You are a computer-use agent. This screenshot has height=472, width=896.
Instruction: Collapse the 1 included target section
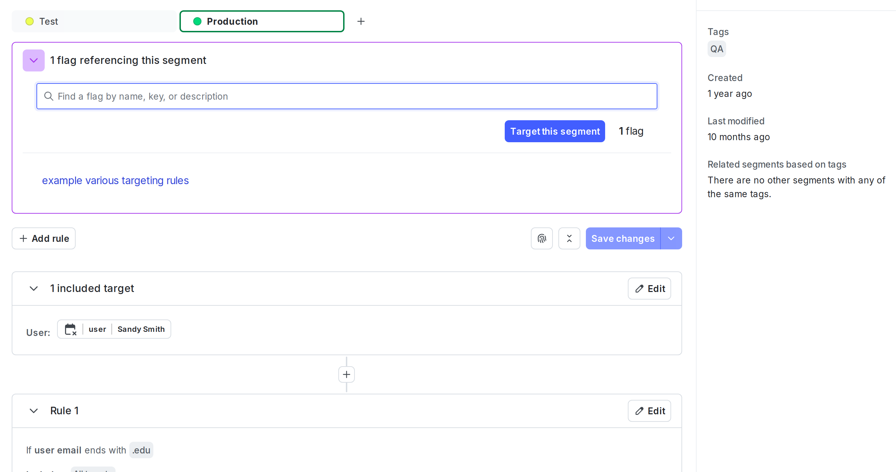pos(34,289)
